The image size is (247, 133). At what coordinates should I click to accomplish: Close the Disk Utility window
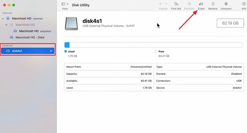[x=5, y=5]
